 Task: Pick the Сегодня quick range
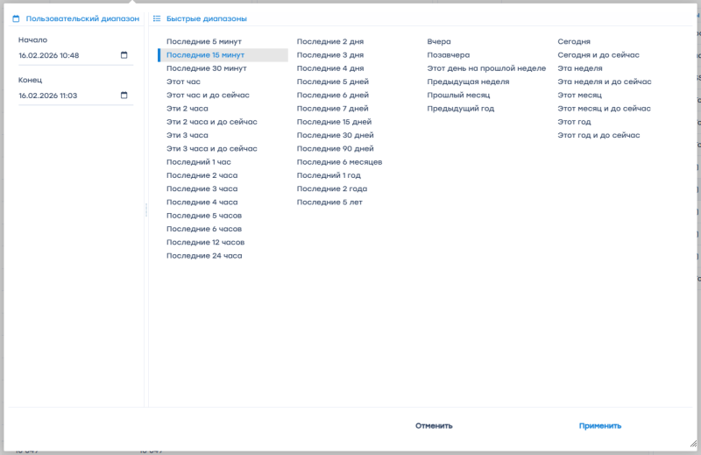coord(574,41)
